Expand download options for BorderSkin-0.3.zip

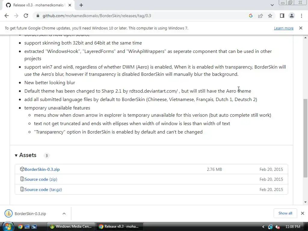[x=64, y=214]
